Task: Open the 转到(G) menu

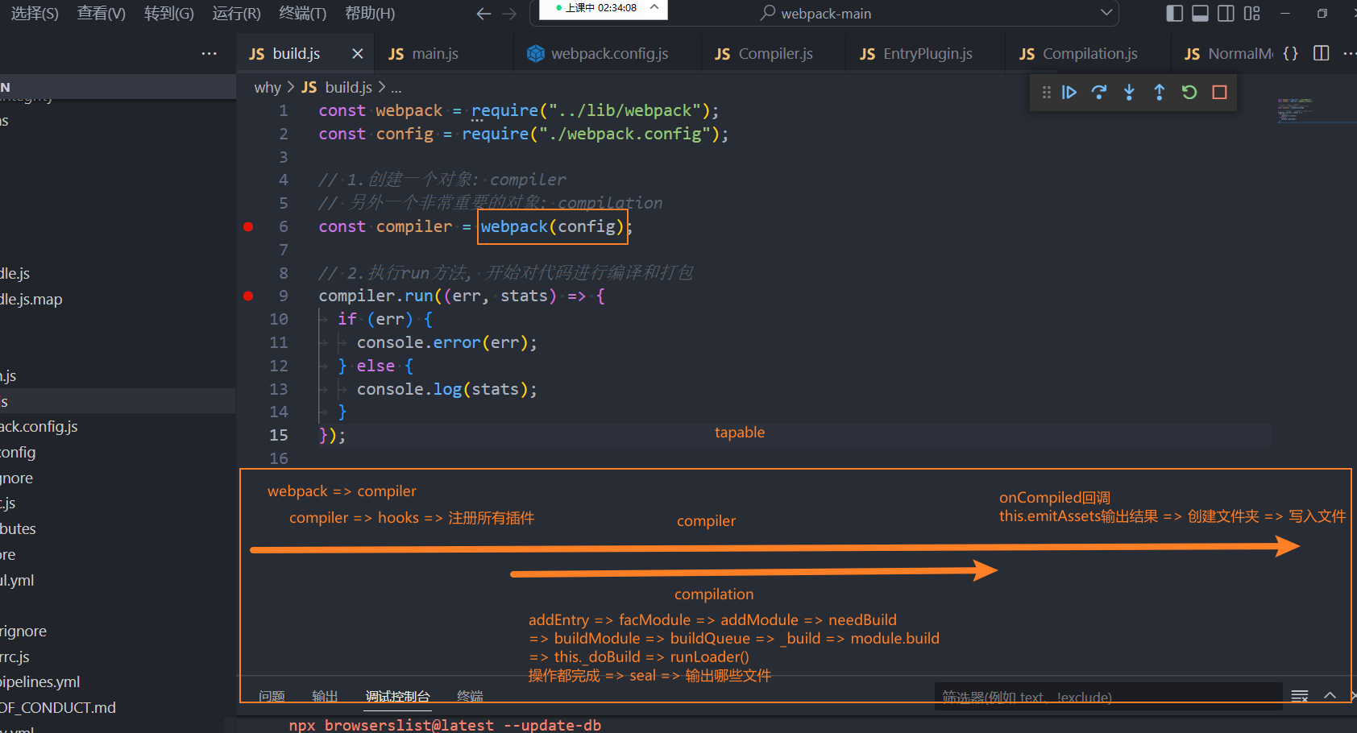Action: [x=169, y=14]
